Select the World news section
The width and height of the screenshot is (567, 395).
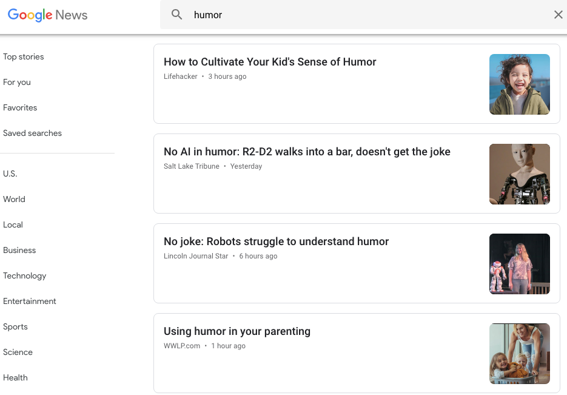14,199
